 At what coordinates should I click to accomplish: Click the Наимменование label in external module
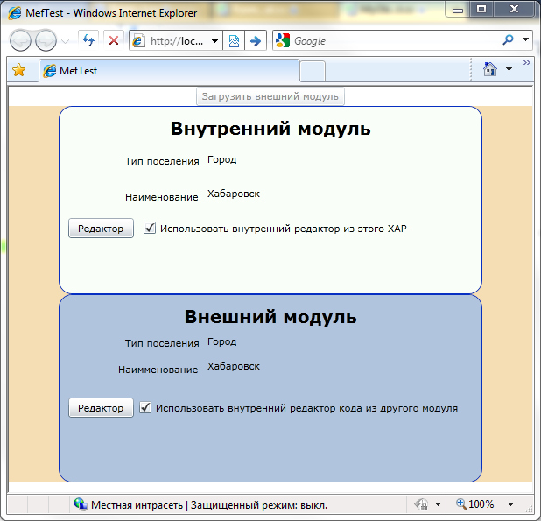[158, 370]
